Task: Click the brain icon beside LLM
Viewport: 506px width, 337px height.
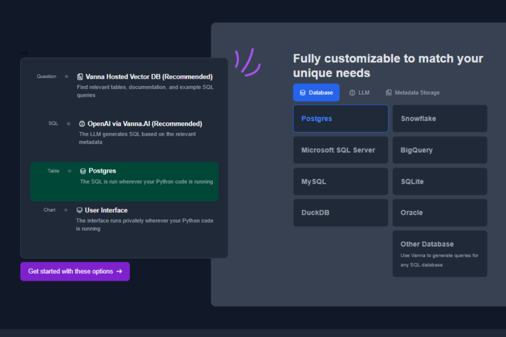Action: 352,93
